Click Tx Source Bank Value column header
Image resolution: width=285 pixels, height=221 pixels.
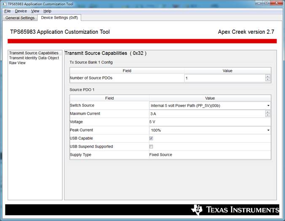228,71
